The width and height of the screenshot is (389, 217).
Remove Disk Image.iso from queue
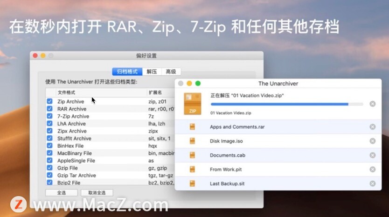[372, 141]
